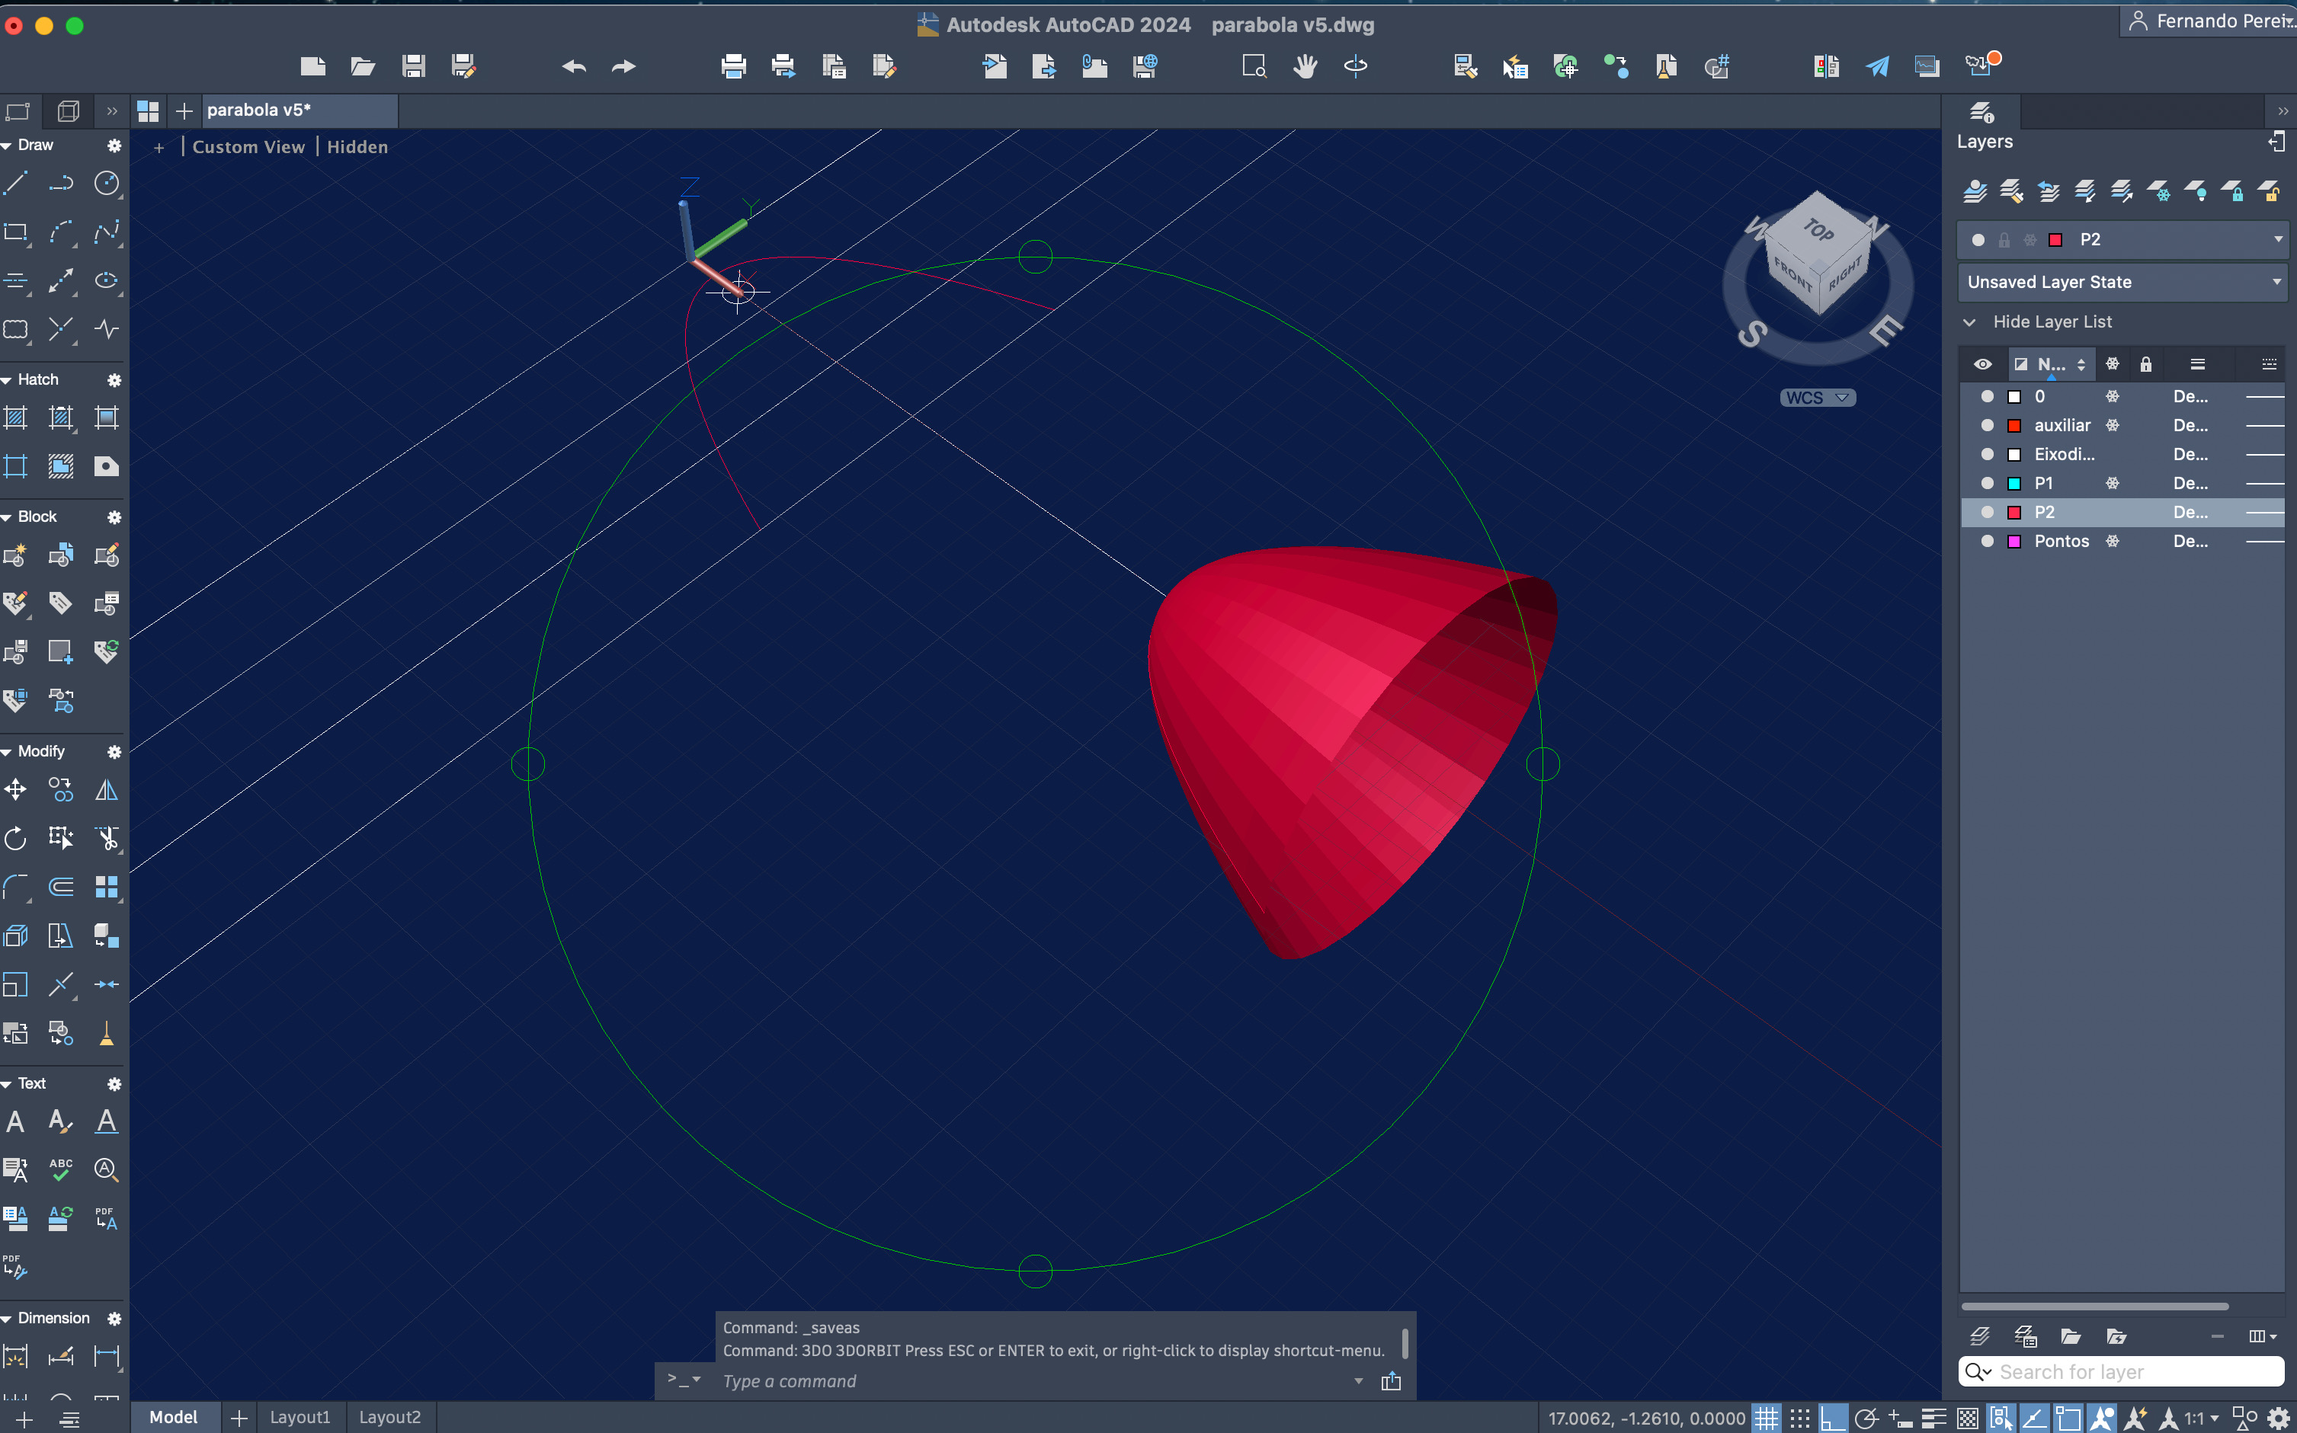The height and width of the screenshot is (1433, 2297).
Task: Activate the 3D Orbit toolbar tool
Action: click(x=1356, y=66)
